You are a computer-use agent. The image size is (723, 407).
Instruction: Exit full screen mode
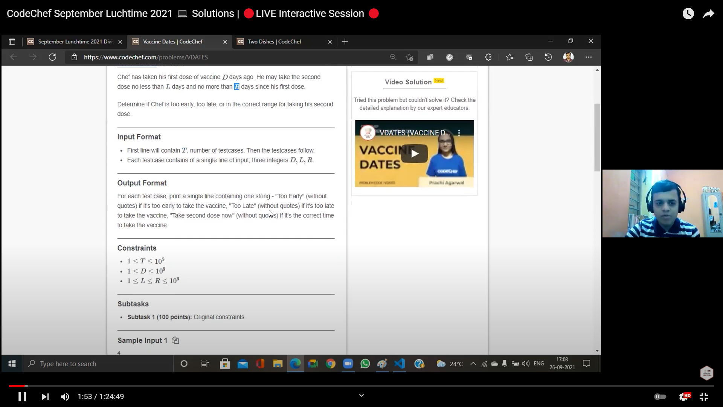pyautogui.click(x=703, y=396)
